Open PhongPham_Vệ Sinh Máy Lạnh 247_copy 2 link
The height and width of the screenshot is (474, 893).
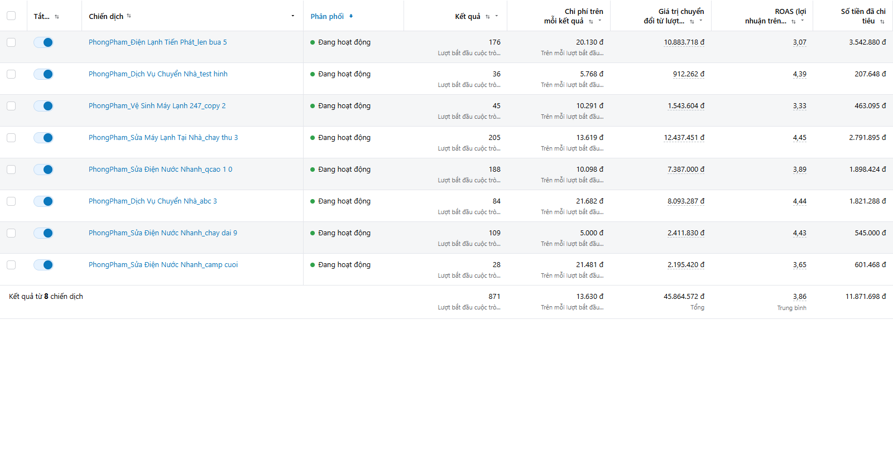click(157, 106)
